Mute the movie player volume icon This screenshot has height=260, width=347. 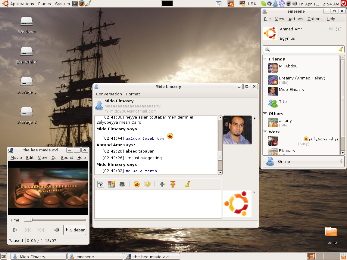point(57,230)
